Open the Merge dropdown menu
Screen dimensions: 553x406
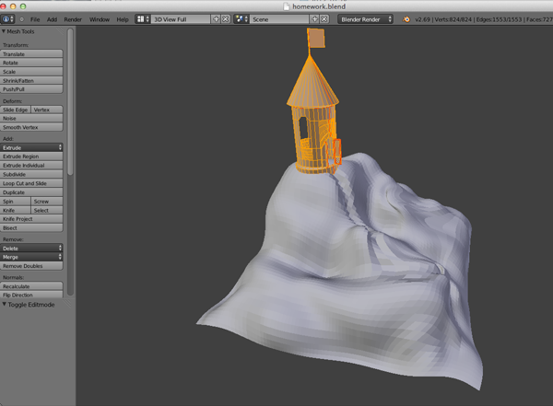tap(32, 257)
